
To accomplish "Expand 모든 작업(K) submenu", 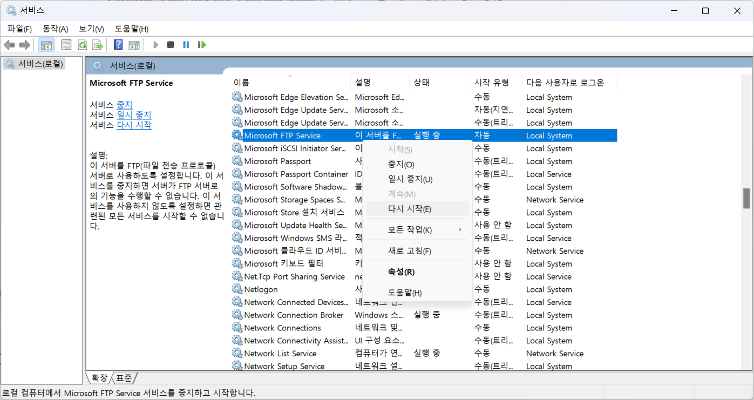I will click(417, 230).
